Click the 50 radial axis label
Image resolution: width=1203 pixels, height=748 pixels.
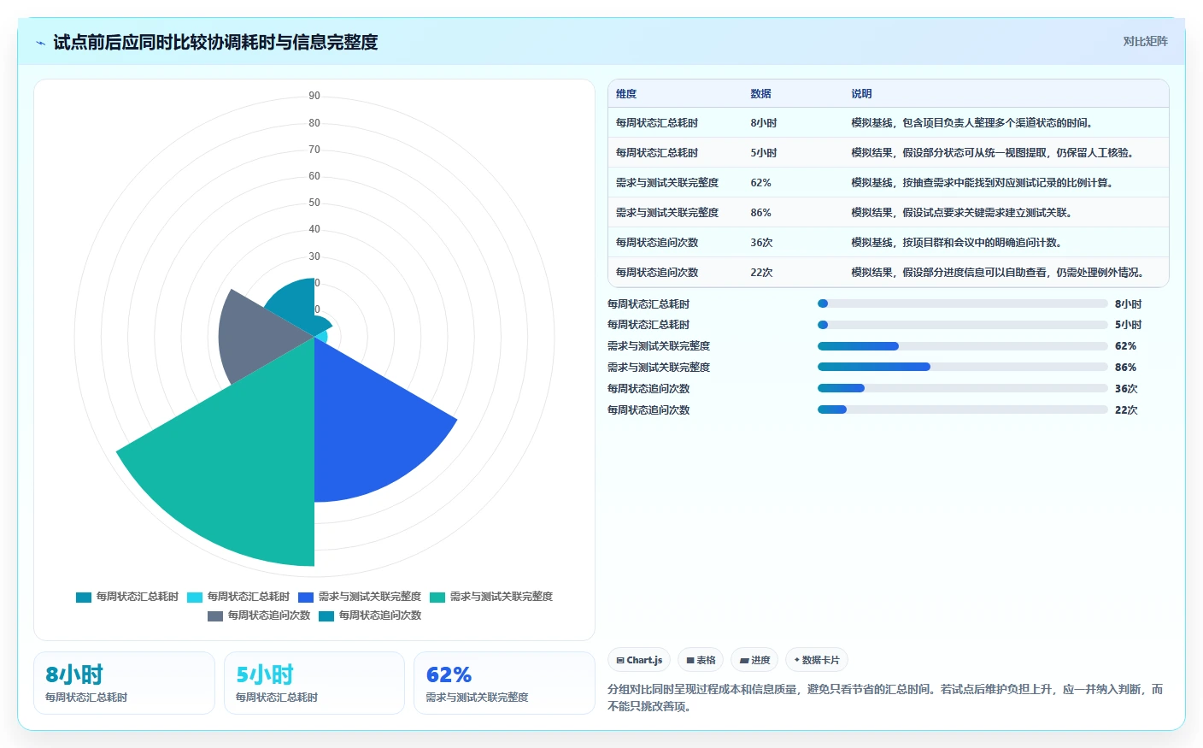coord(314,203)
